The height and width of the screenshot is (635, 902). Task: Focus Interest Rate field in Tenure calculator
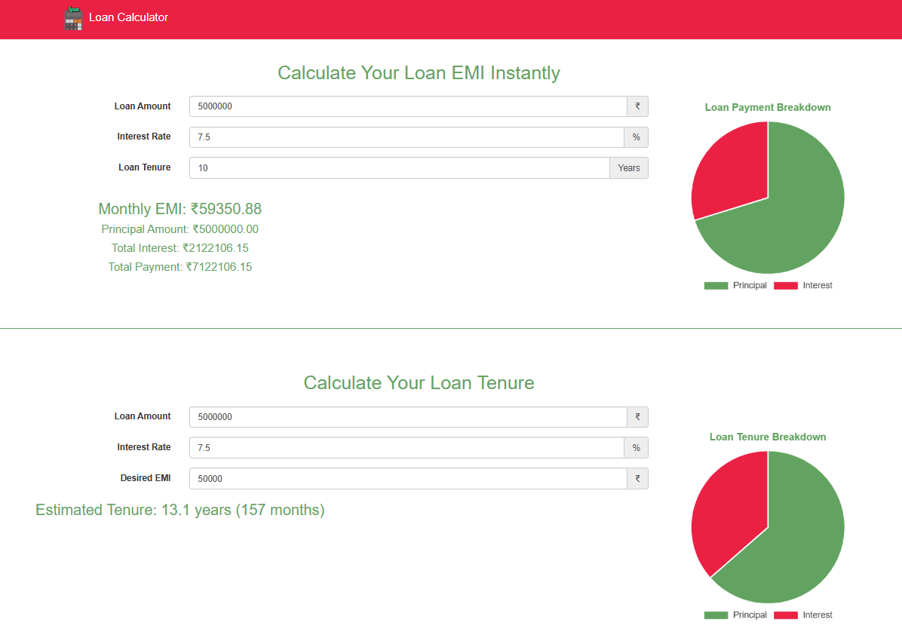(406, 448)
